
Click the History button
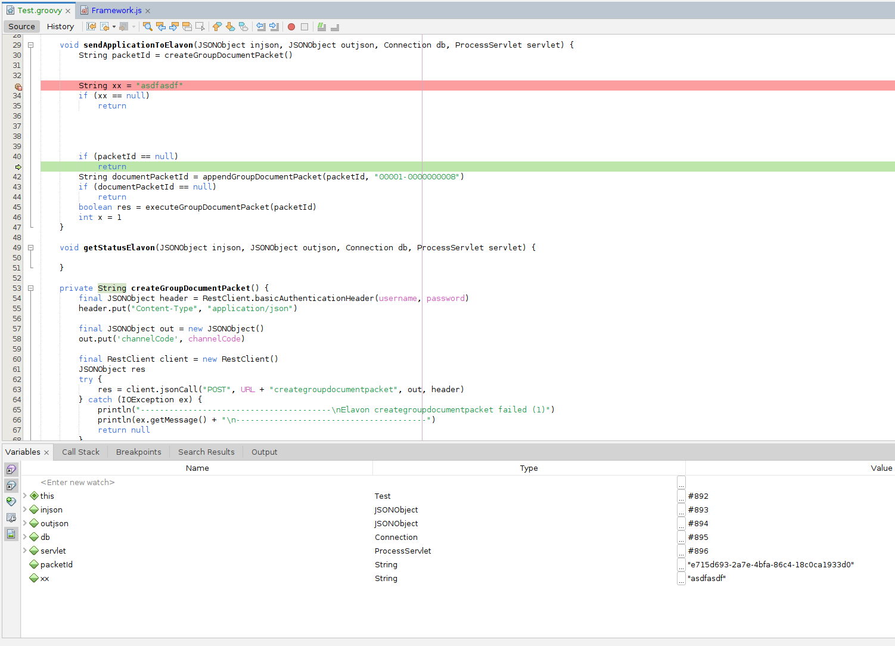coord(60,26)
